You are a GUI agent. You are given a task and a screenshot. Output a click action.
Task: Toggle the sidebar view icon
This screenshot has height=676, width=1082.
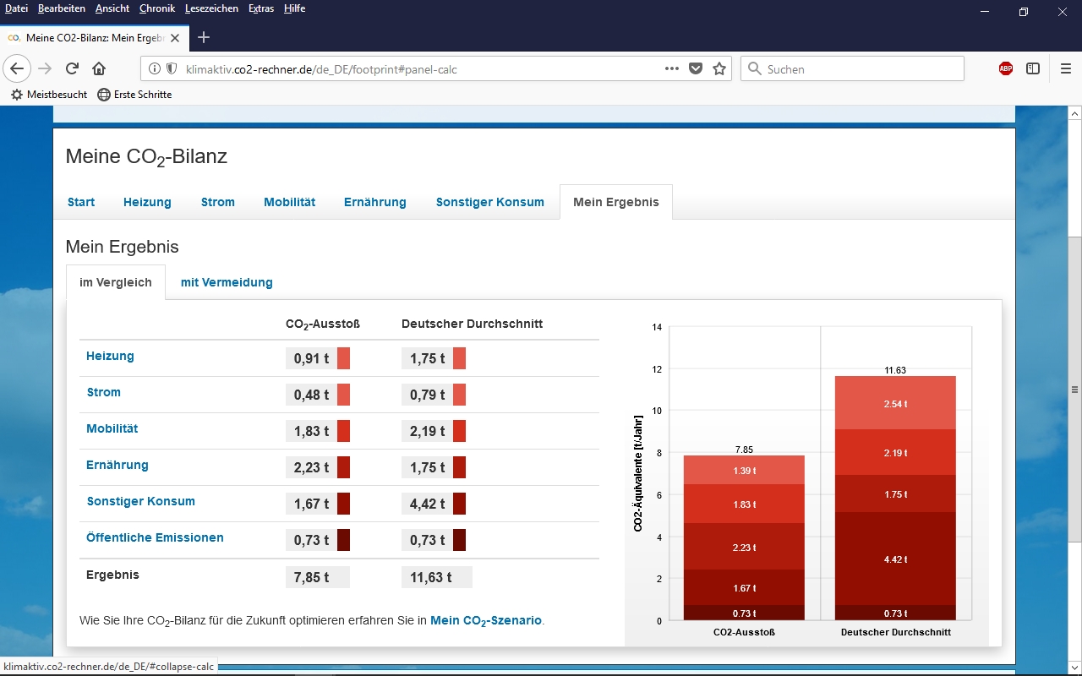(x=1033, y=69)
